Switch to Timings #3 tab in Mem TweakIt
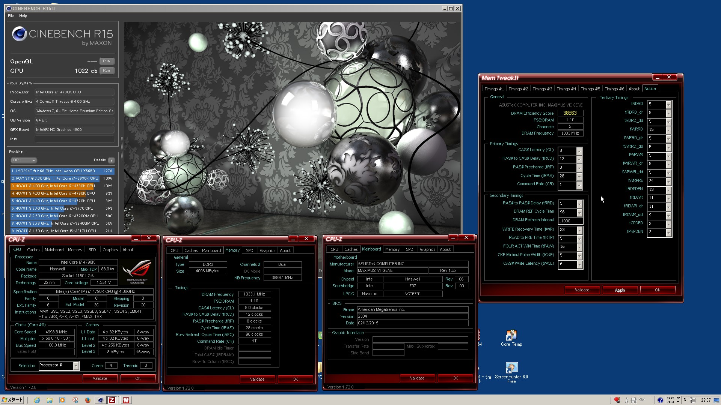Image resolution: width=721 pixels, height=405 pixels. pos(542,89)
